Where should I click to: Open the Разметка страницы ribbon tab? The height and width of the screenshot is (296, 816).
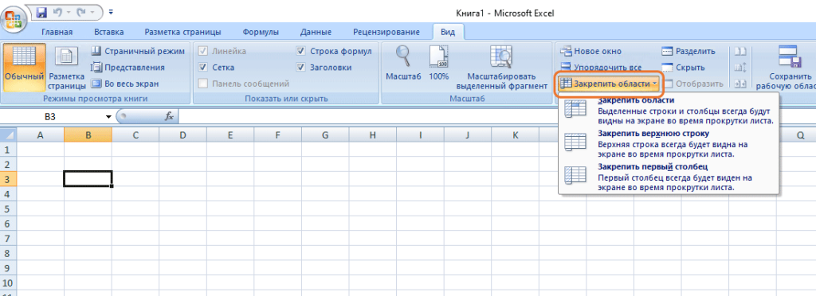coord(182,32)
